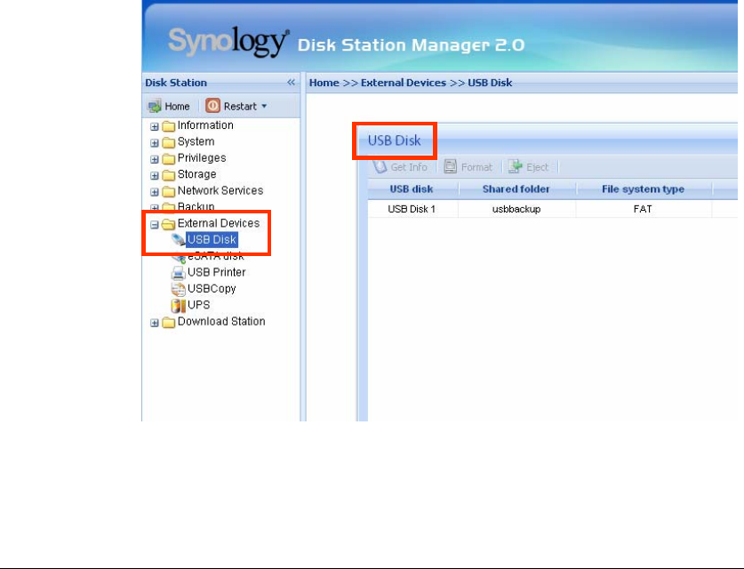Select External Devices in the tree
Screen dimensions: 744x569
[x=219, y=223]
